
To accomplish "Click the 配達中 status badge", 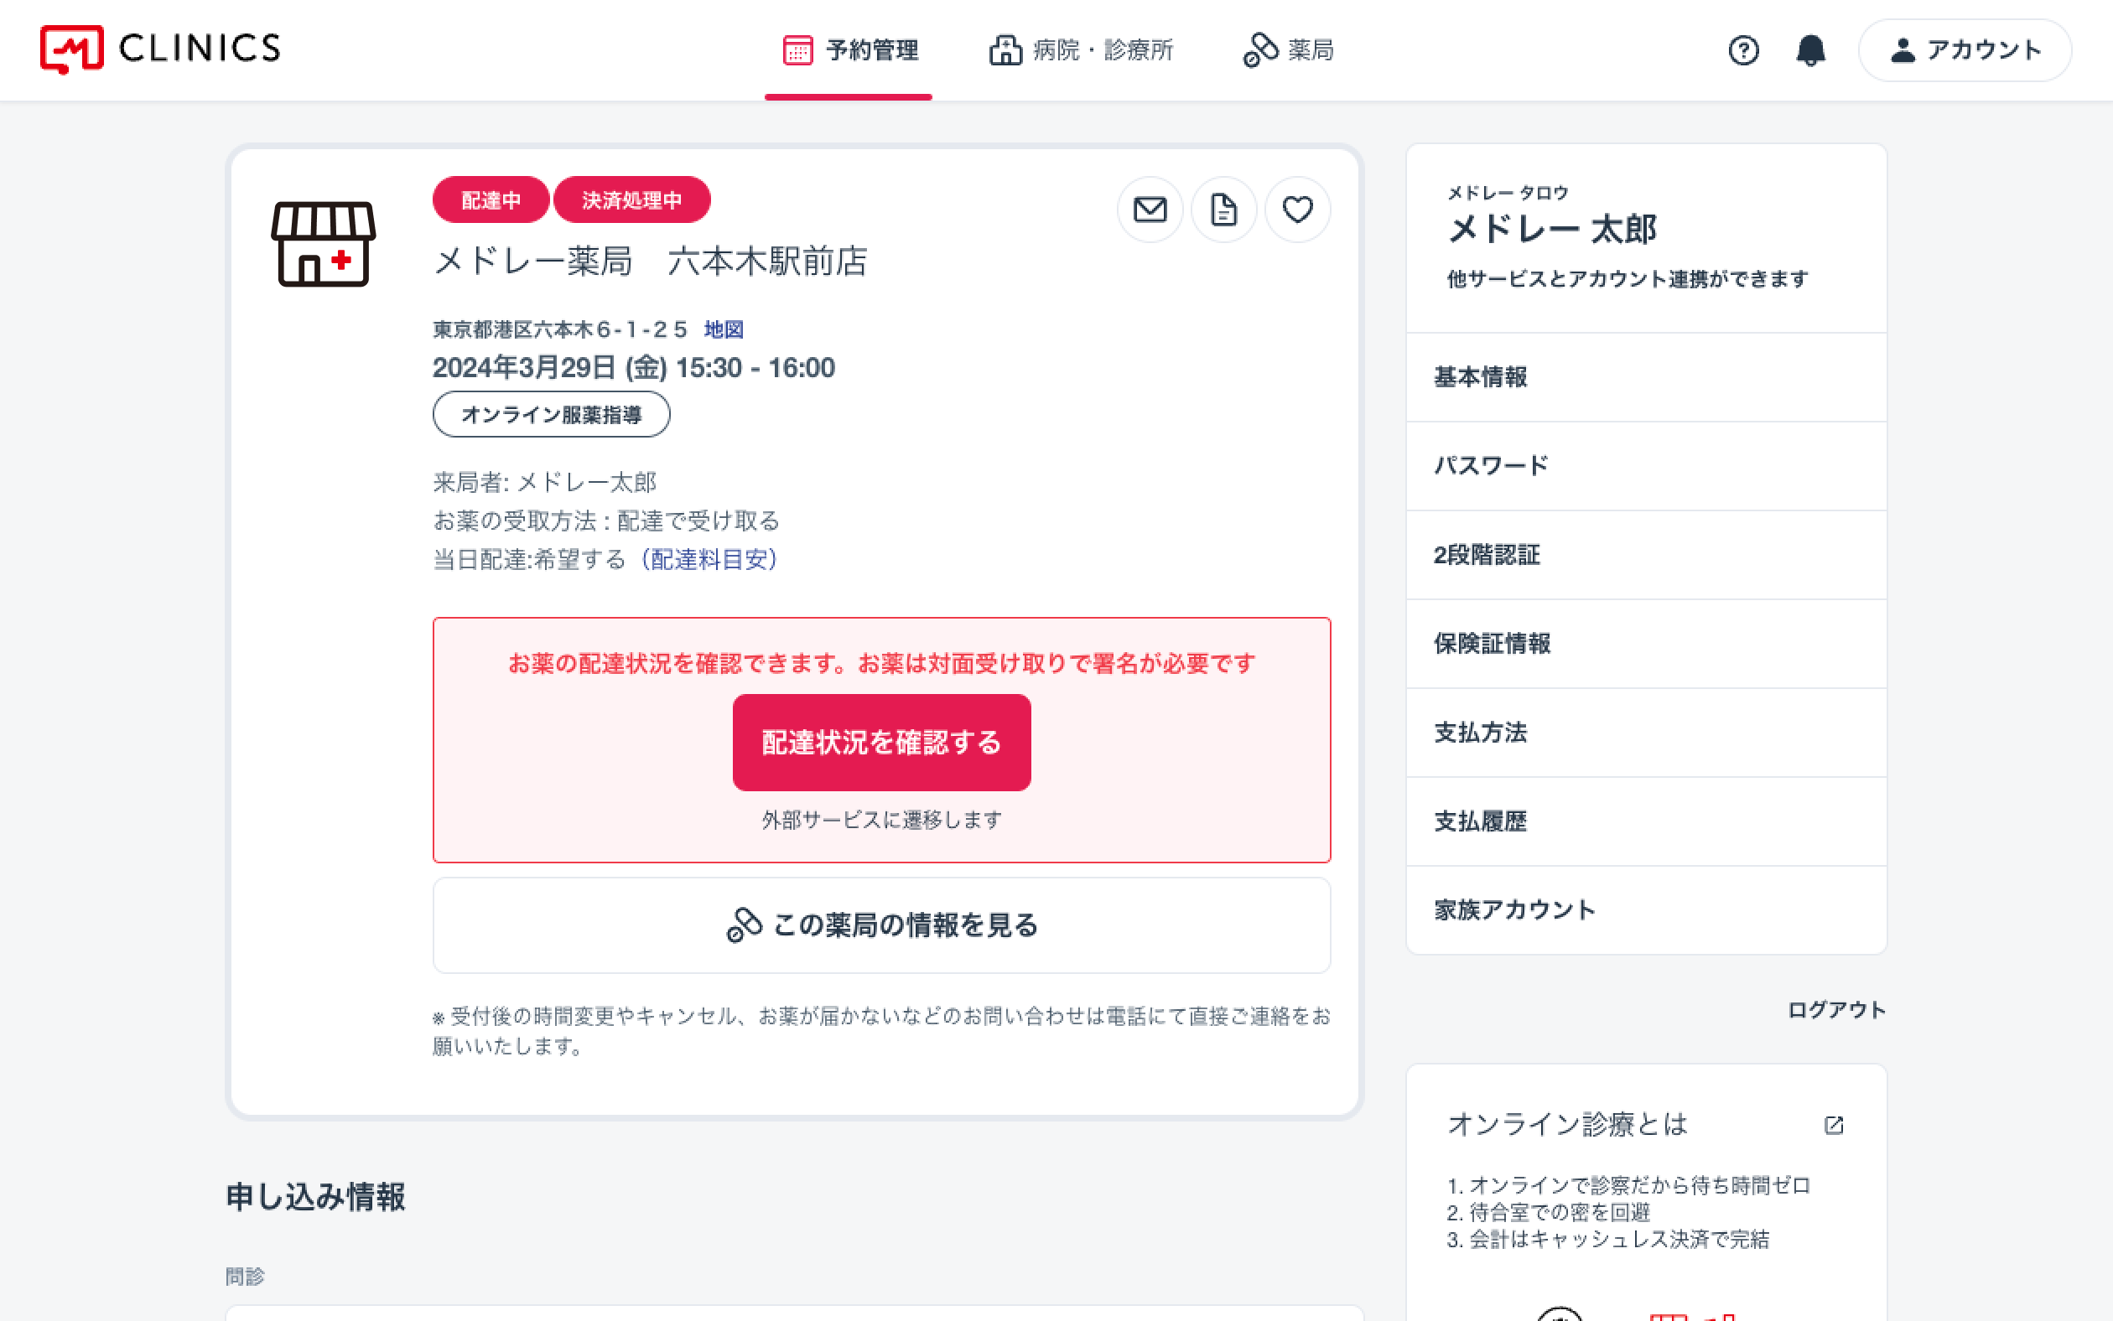I will coord(491,200).
